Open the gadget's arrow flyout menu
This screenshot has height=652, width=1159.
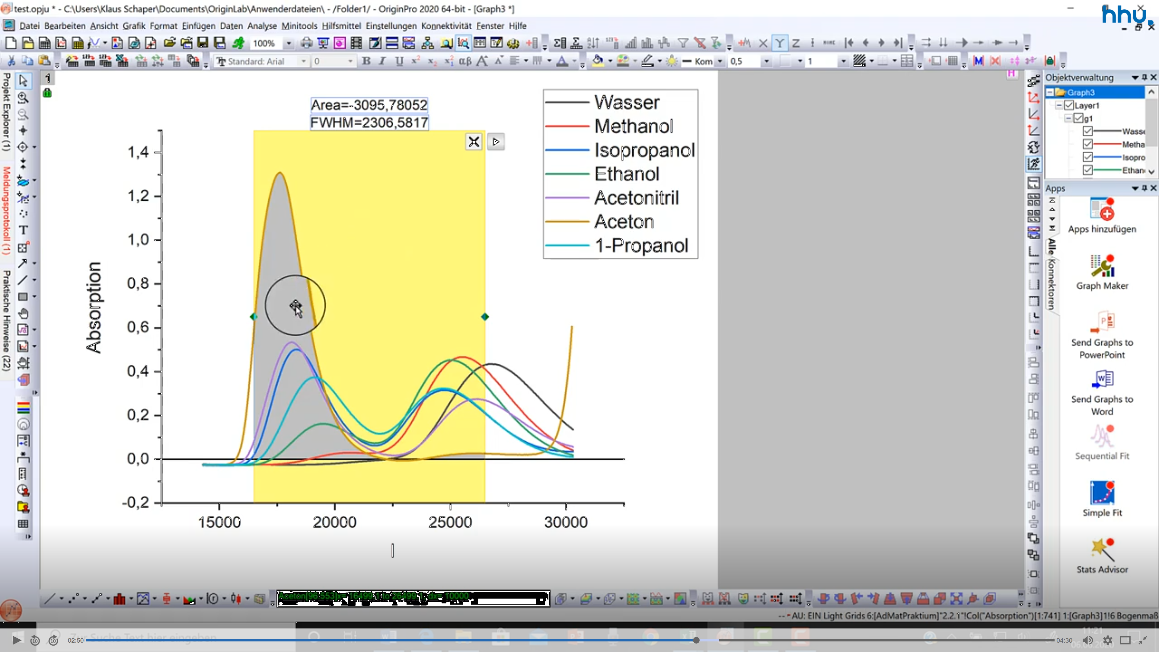click(496, 142)
